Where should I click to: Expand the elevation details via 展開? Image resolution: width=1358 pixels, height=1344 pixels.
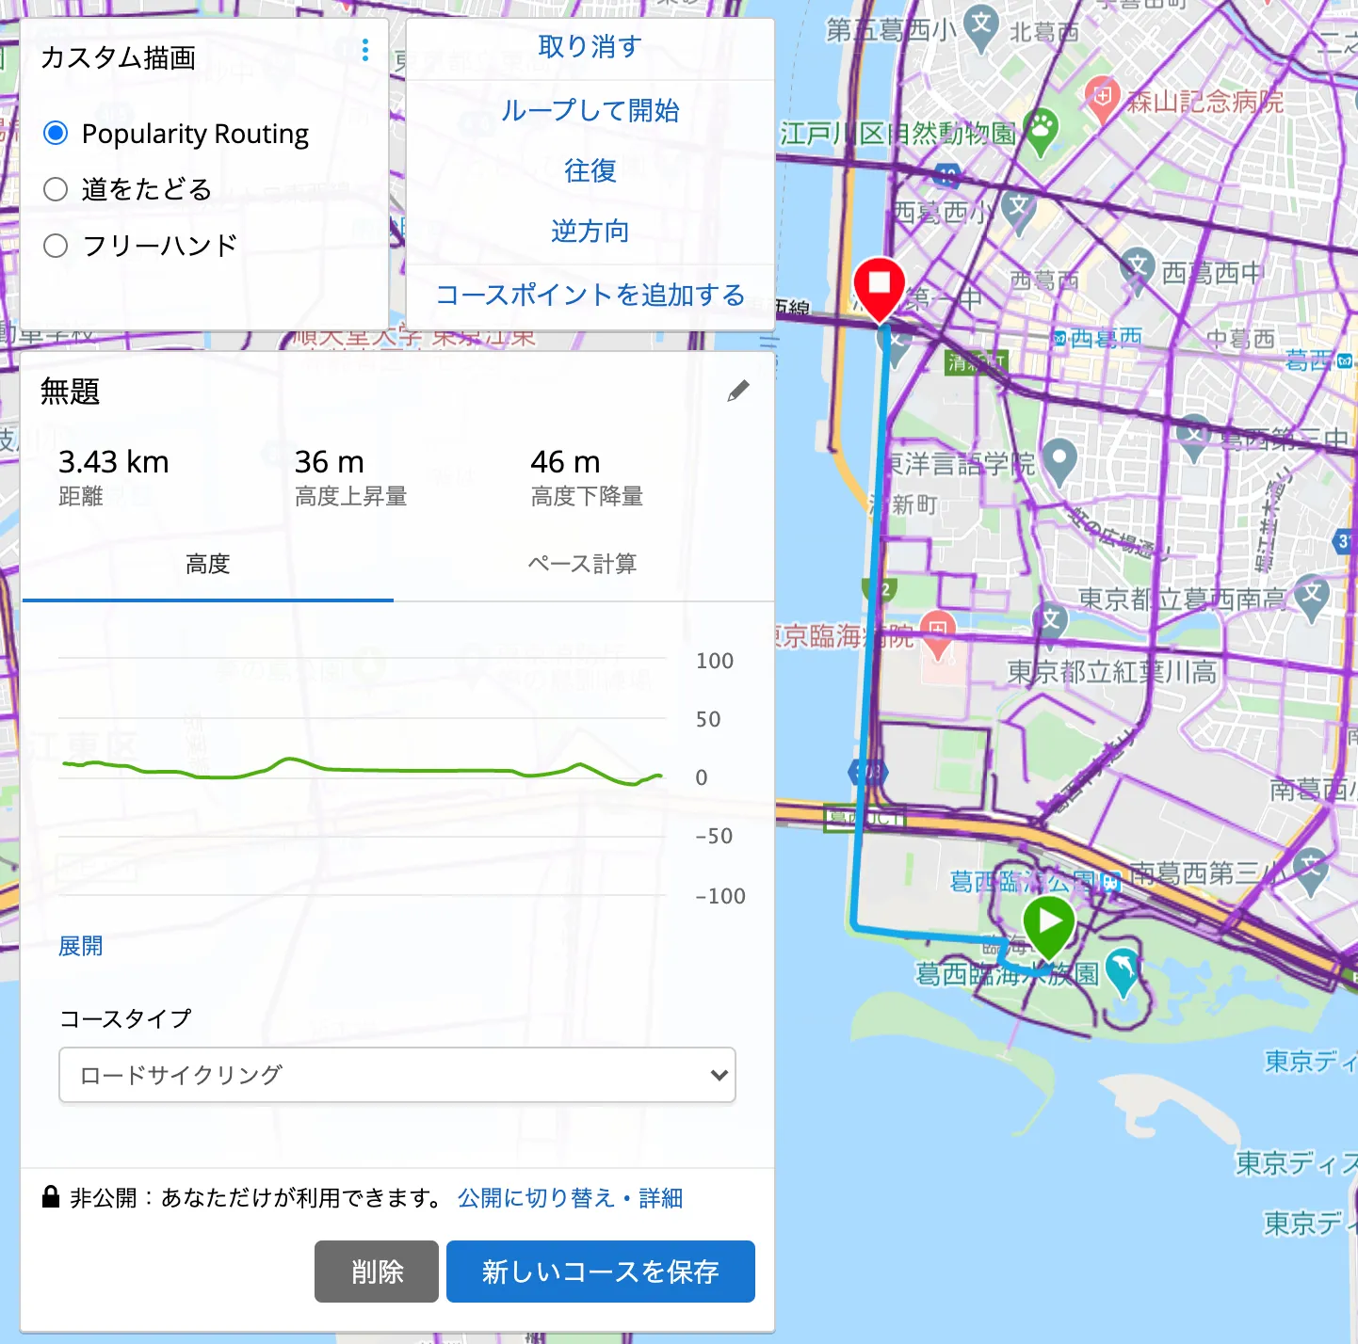pyautogui.click(x=80, y=947)
